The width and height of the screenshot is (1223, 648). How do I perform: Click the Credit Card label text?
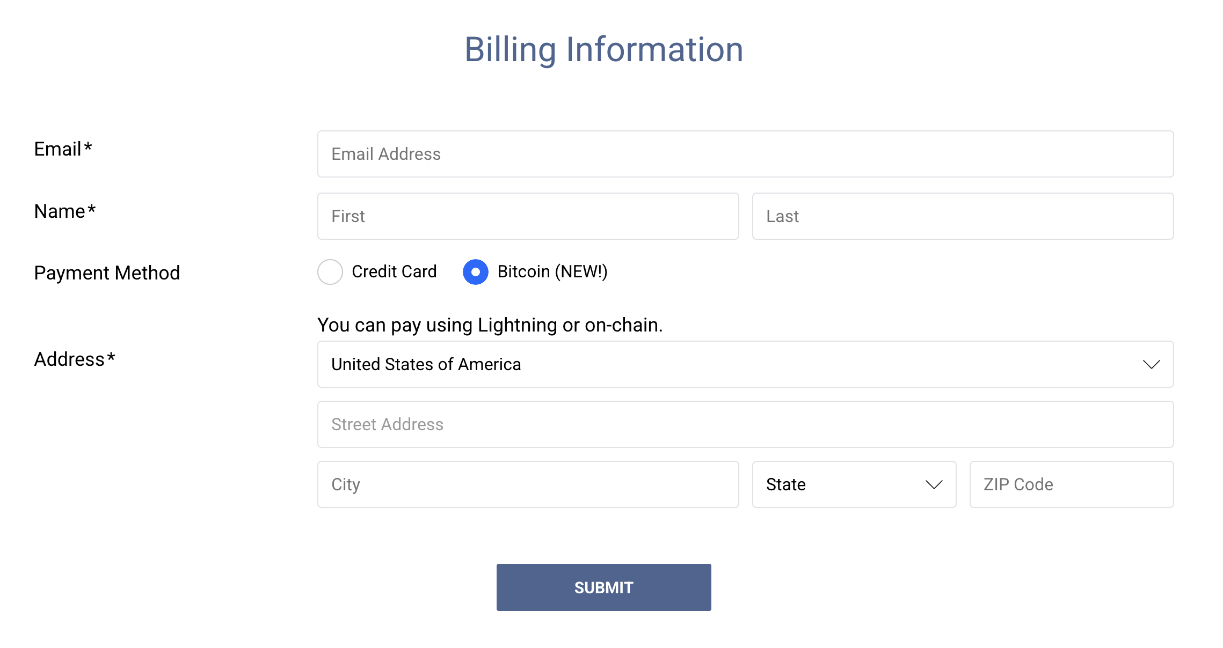pos(394,272)
